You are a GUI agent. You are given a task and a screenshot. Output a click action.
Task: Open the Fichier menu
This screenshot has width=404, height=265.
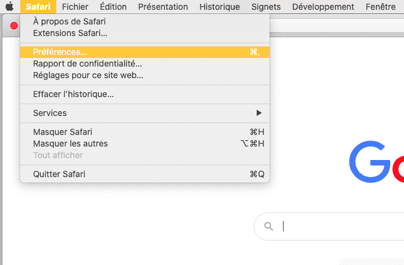75,7
